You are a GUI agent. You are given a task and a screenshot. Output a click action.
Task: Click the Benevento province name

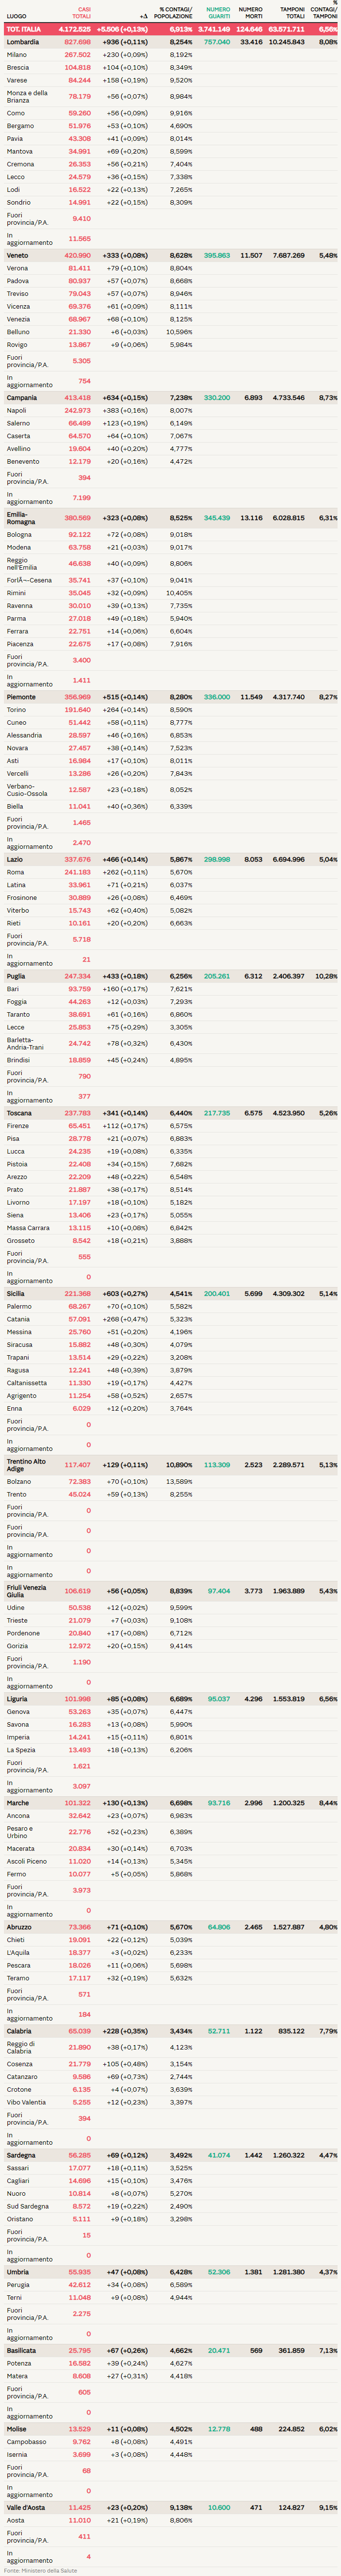tap(23, 461)
